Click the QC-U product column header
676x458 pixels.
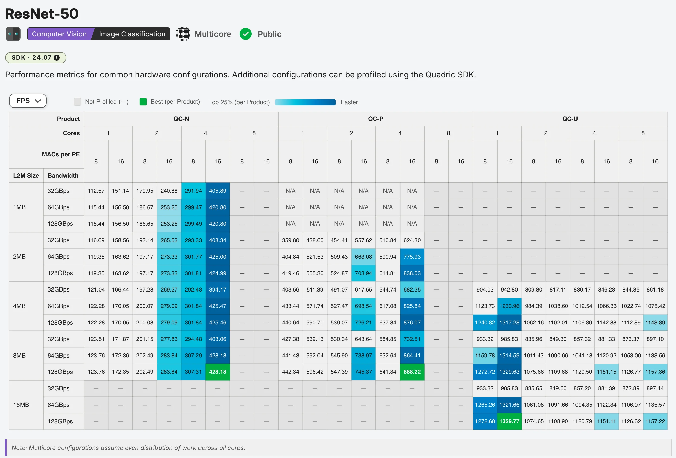(570, 119)
